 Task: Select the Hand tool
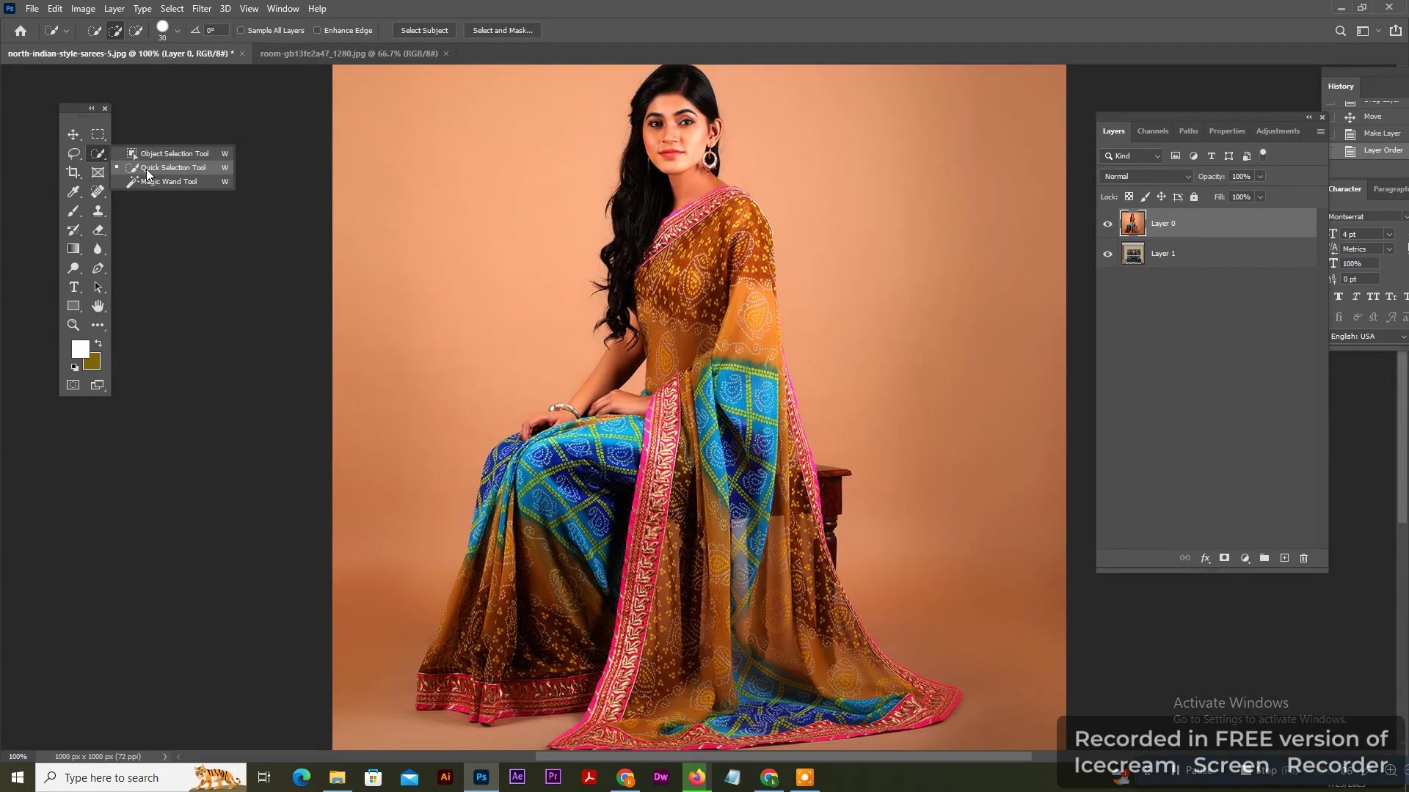coord(98,306)
